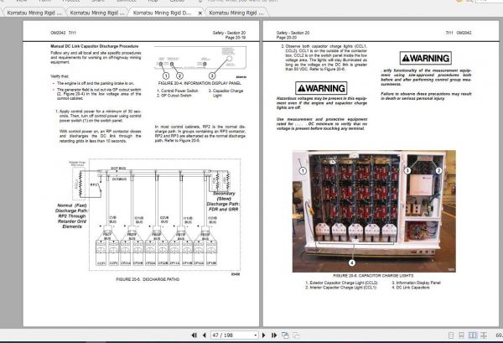Switch to the first Komatsu Mining Rigid tab

pos(34,13)
